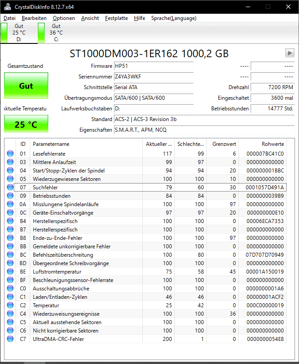The height and width of the screenshot is (364, 299).
Task: Click status icon of Nicht korrigierbare Sektoren
Action: click(x=10, y=330)
